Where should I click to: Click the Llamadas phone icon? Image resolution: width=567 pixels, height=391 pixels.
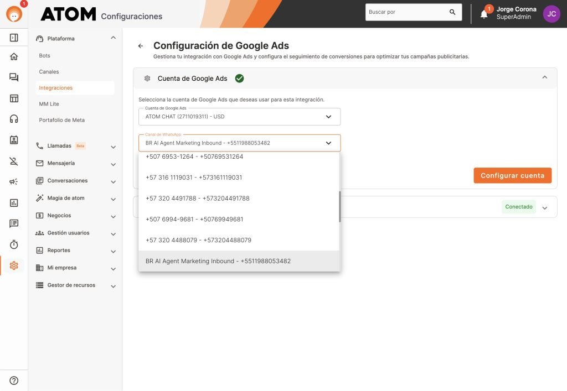click(x=39, y=146)
